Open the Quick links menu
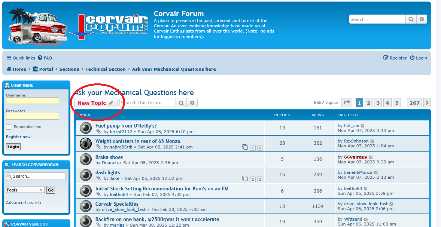 coord(21,58)
